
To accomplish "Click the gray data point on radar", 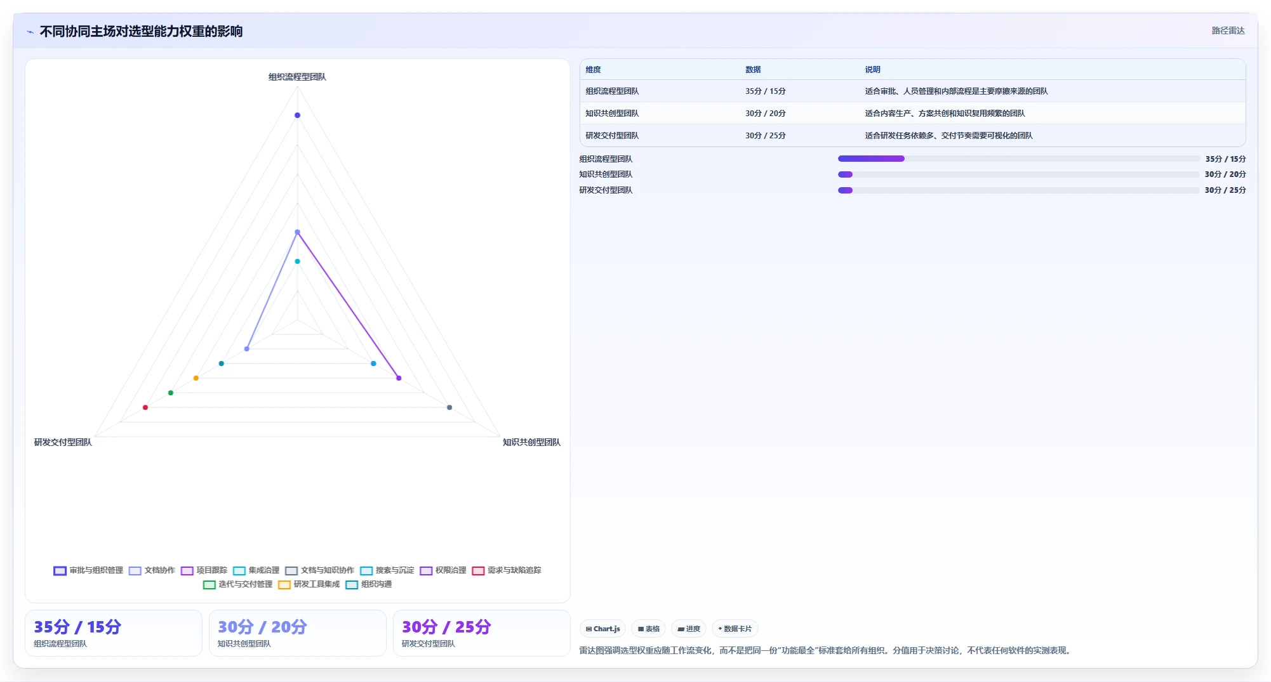I will click(x=449, y=407).
